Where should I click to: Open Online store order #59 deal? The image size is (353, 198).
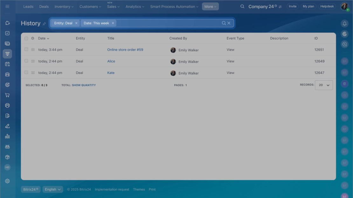pos(125,50)
